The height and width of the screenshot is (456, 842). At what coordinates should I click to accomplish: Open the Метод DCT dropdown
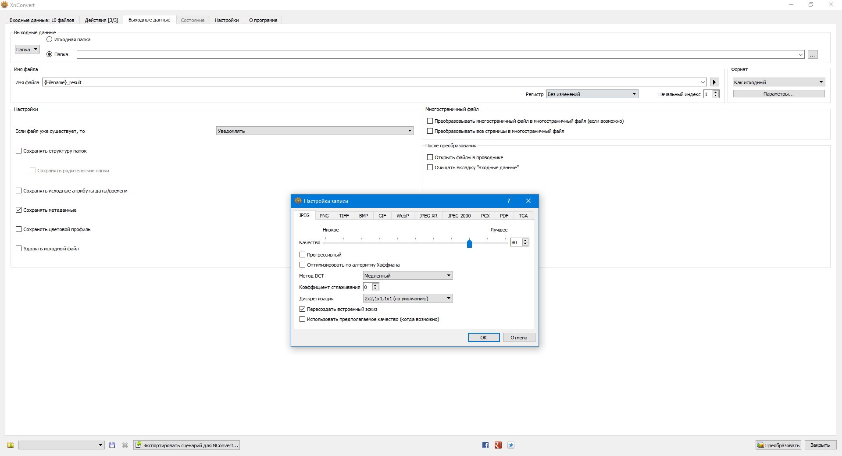407,275
